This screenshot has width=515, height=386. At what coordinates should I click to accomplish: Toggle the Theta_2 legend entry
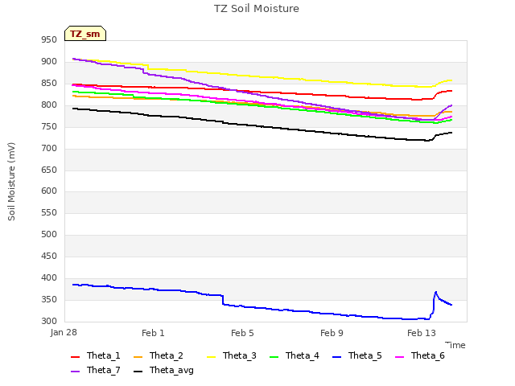(159, 355)
